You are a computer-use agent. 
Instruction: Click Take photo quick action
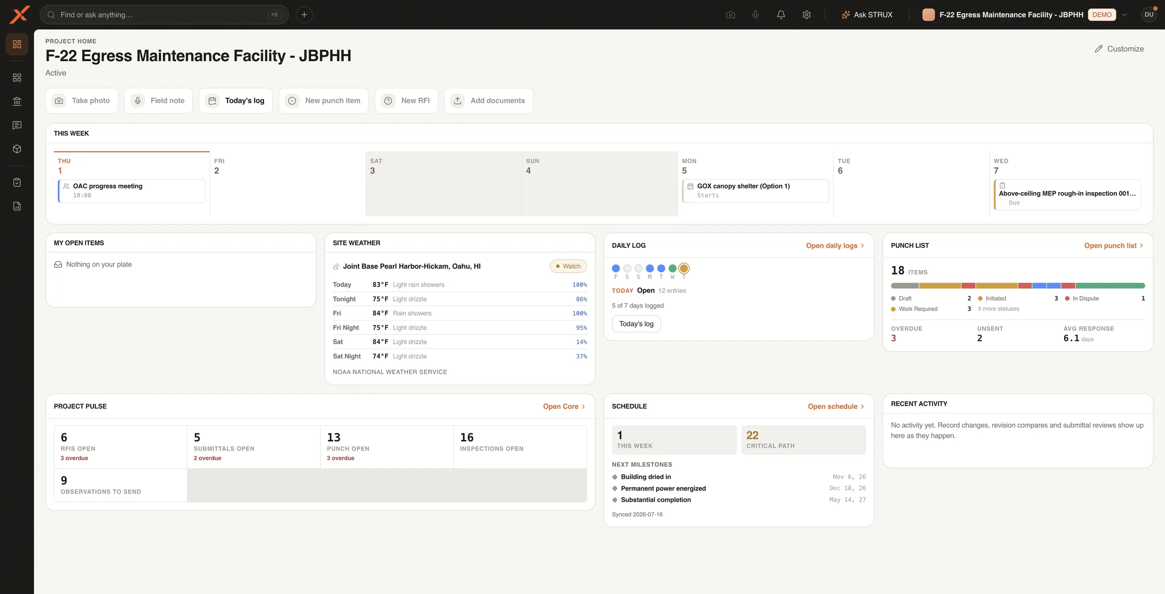[x=82, y=101]
